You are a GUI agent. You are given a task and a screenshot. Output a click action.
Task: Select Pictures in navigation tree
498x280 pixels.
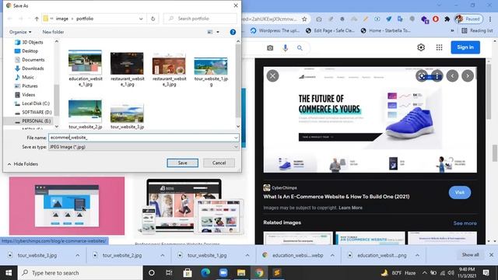pos(26,86)
